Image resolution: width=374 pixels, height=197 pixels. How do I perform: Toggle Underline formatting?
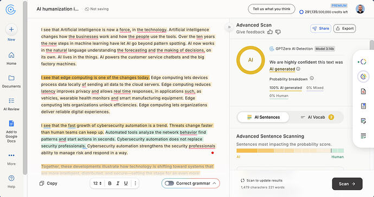click(x=126, y=183)
